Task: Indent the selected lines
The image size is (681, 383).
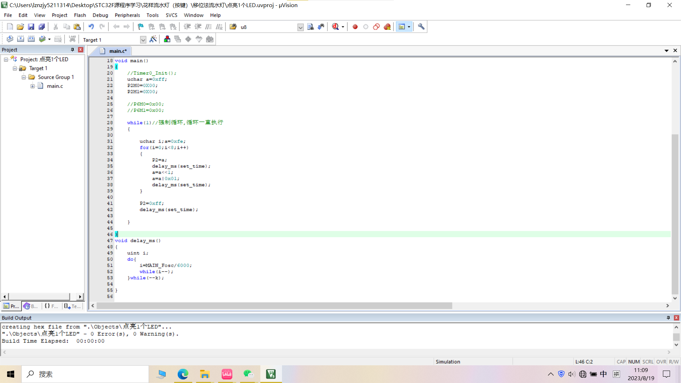Action: pos(187,27)
